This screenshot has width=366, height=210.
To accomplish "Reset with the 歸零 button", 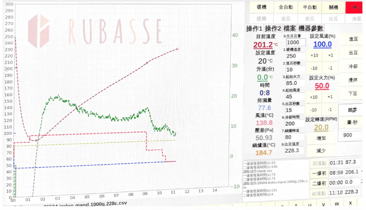I will (x=352, y=110).
